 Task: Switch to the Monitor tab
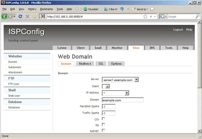[117, 48]
